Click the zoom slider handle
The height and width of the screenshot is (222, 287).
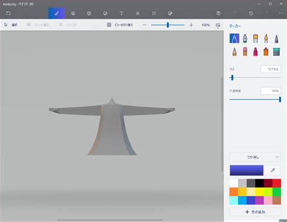click(x=168, y=25)
